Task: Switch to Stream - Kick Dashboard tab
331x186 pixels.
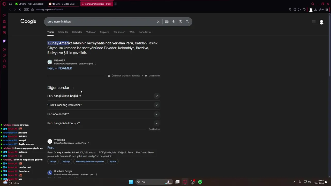Action: tap(29, 4)
